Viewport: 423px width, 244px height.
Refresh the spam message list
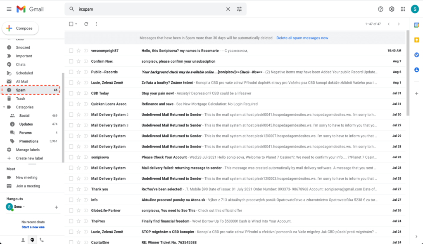click(86, 24)
